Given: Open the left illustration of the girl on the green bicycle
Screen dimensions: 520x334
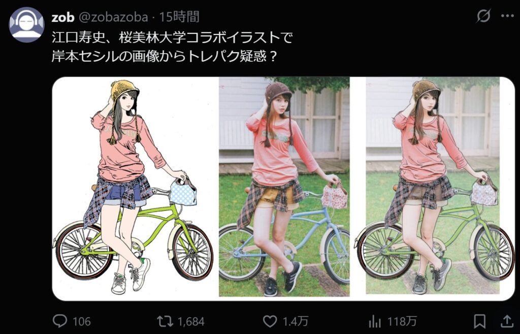Looking at the screenshot, I should coord(135,189).
